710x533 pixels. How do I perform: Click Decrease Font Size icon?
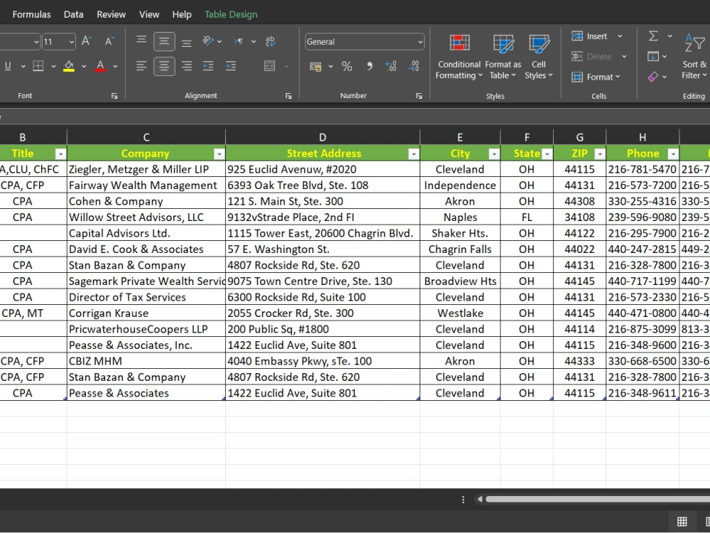click(109, 41)
